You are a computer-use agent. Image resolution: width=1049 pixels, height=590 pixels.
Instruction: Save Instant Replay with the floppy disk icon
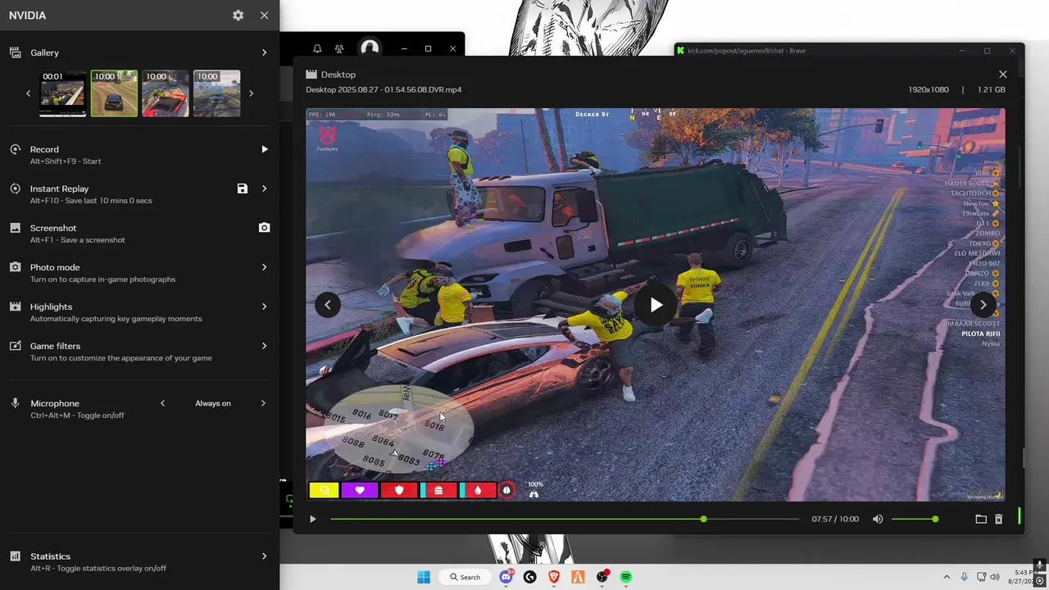[x=243, y=188]
